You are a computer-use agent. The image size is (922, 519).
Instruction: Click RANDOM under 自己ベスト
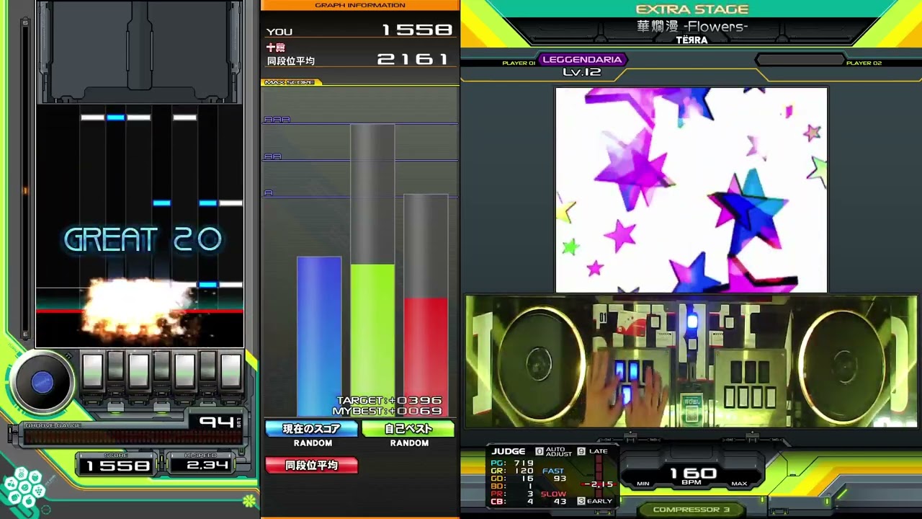tap(409, 443)
